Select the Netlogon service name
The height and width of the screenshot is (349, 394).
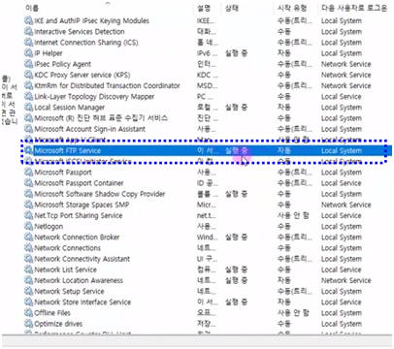(49, 227)
